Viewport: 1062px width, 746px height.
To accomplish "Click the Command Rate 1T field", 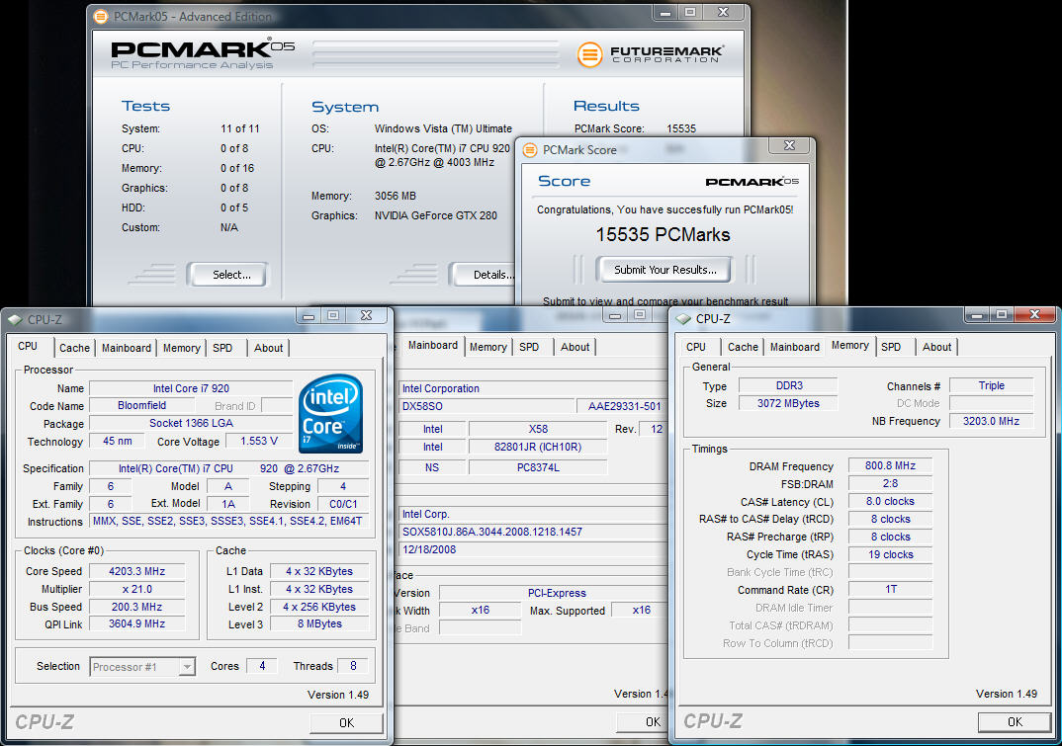I will pos(890,590).
